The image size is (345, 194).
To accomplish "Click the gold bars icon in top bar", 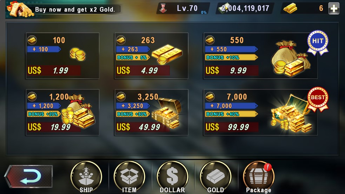I will 290,8.
